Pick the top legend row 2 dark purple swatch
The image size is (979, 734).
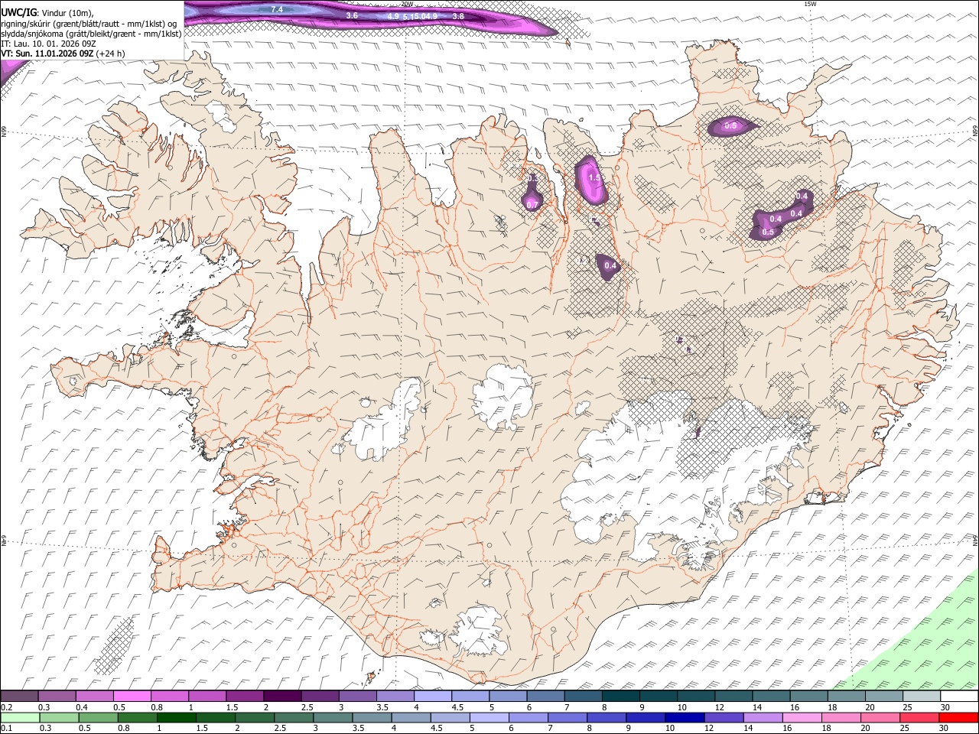282,696
